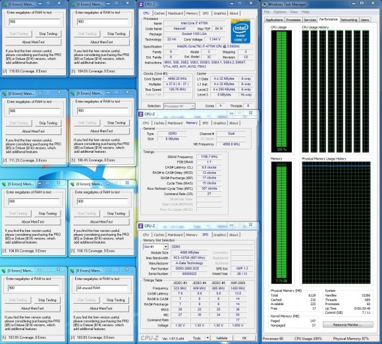
Task: Click the Windows Task Manager title bar icon
Action: click(265, 4)
